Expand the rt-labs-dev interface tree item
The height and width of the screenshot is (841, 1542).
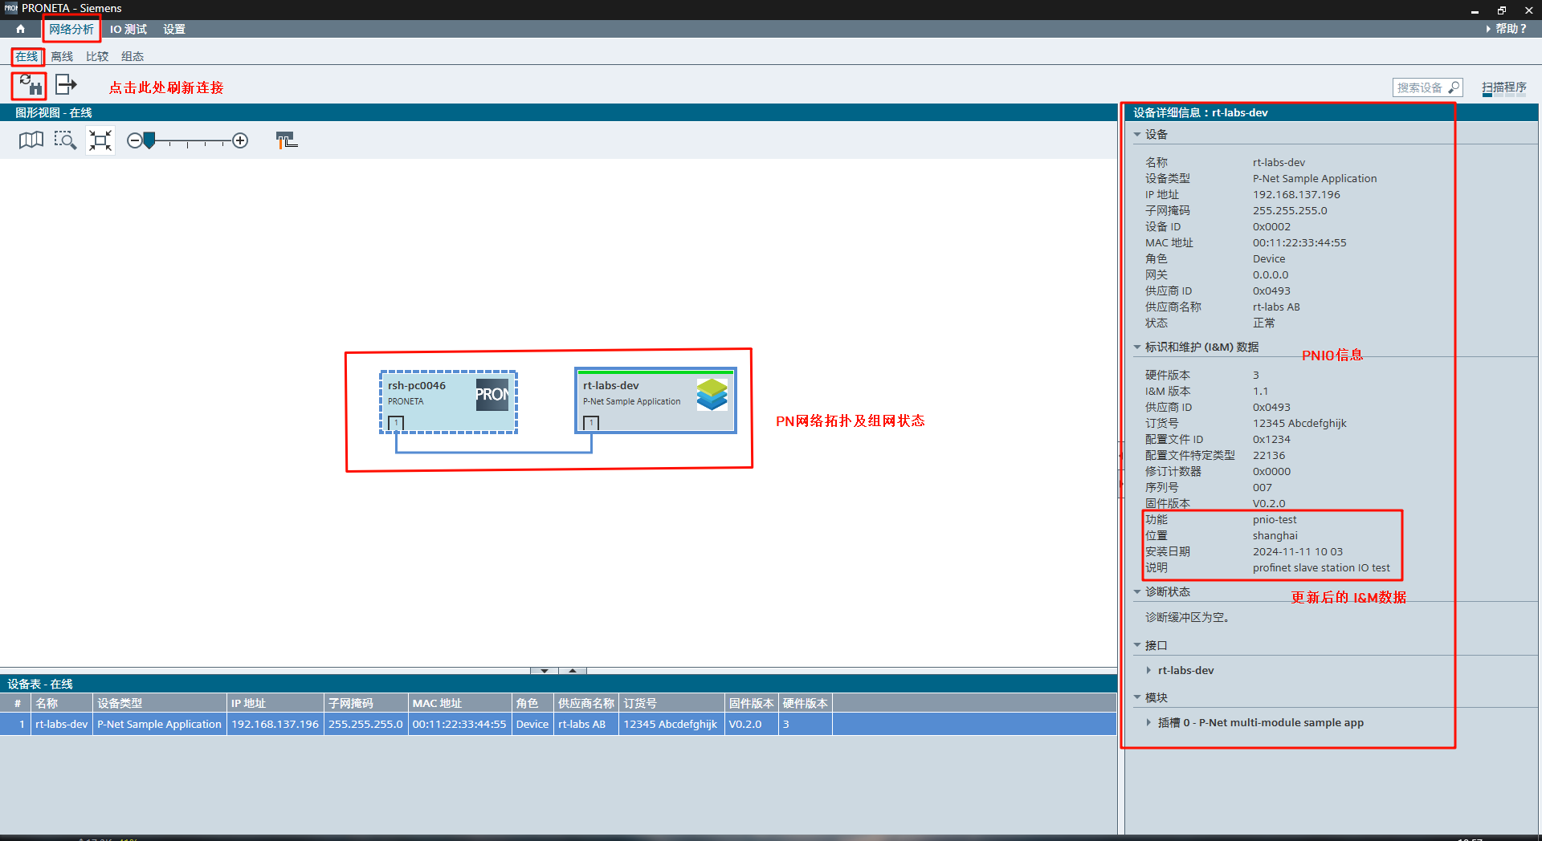click(1148, 671)
